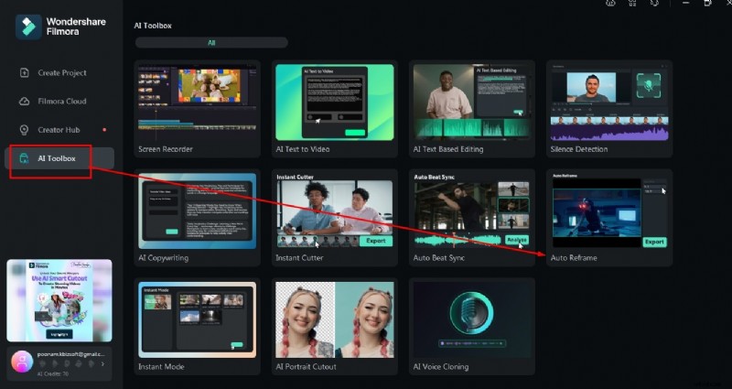The image size is (732, 389).
Task: Expand account details with the chevron arrow
Action: pos(102,364)
